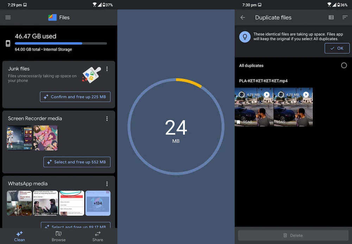This screenshot has width=352, height=244.
Task: Open the +134 WhatsApp media thumbnail
Action: point(98,203)
